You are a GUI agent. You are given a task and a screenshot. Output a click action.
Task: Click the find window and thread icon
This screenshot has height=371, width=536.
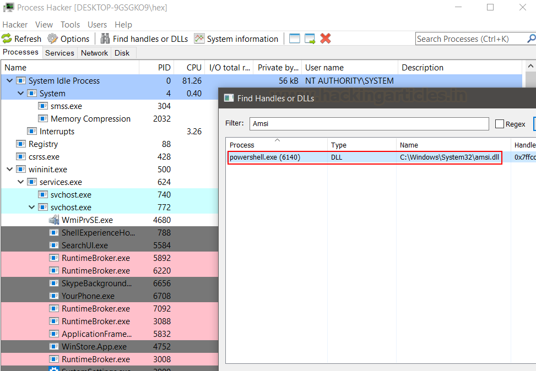[310, 39]
